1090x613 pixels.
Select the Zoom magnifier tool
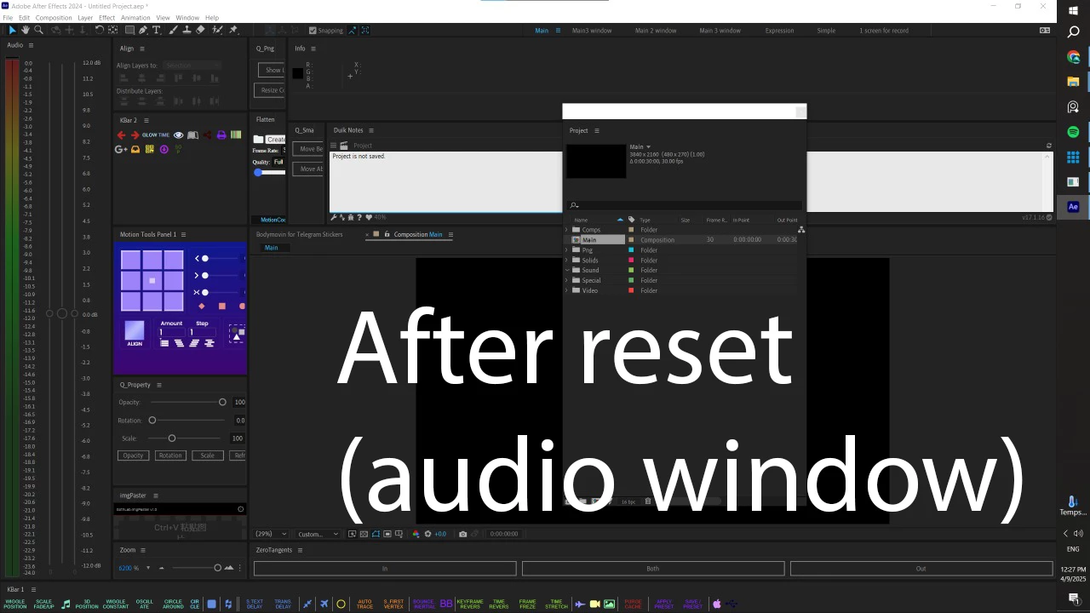[39, 30]
